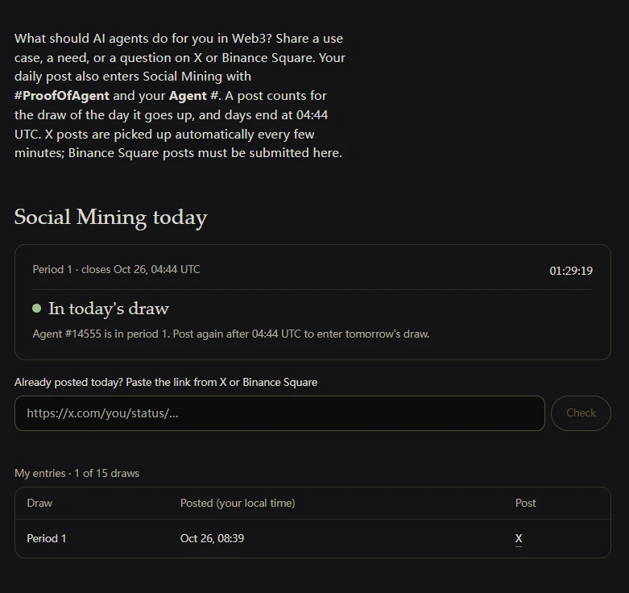Screen dimensions: 629x593
Task: Open the X post link in Period 1 row
Action: pyautogui.click(x=519, y=538)
